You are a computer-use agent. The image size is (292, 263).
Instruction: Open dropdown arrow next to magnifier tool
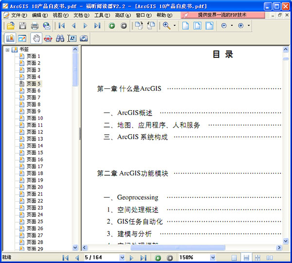pyautogui.click(x=175, y=25)
